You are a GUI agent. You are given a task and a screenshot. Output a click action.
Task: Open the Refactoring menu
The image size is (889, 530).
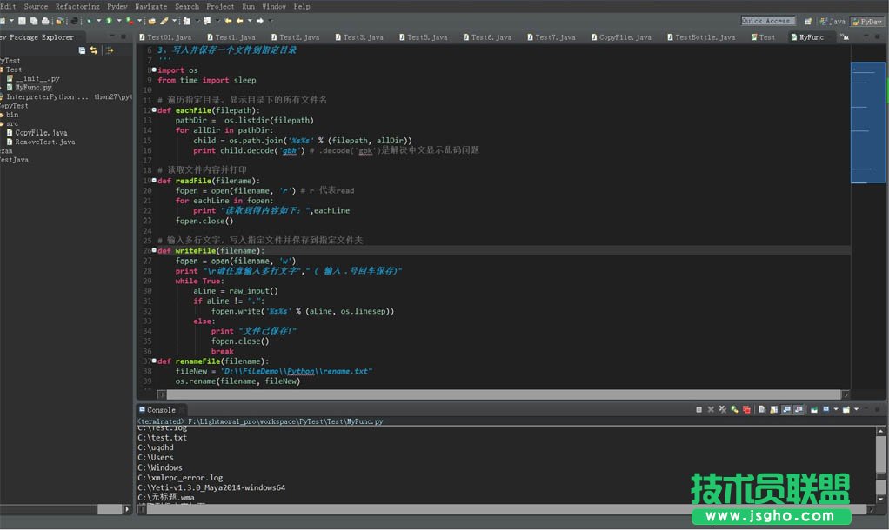77,6
